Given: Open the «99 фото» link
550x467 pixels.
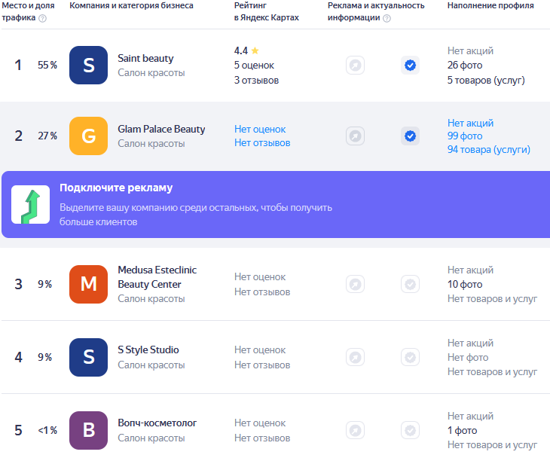Looking at the screenshot, I should tap(465, 136).
